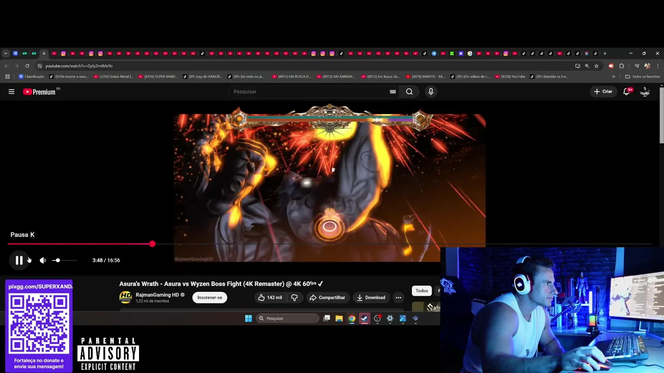Click the 3:48 / 16:56 time display

point(106,260)
